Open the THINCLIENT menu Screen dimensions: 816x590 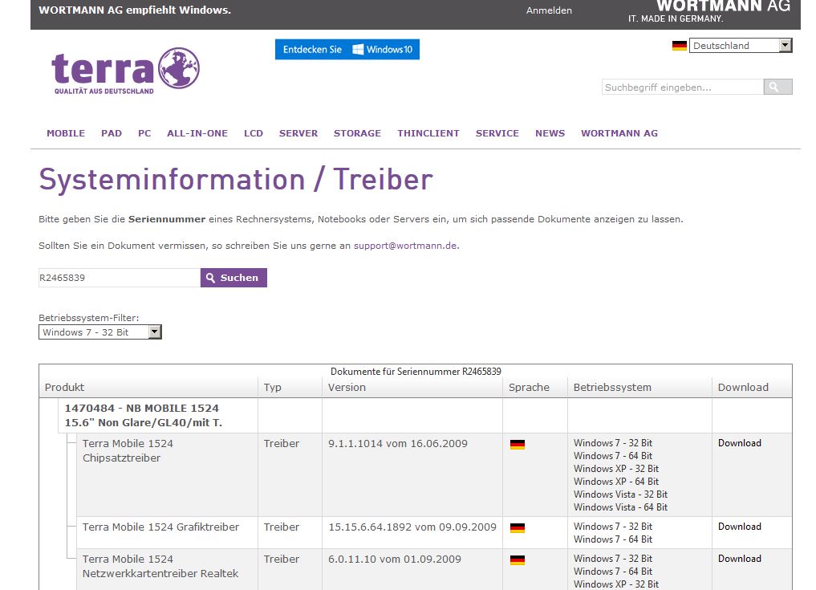428,133
